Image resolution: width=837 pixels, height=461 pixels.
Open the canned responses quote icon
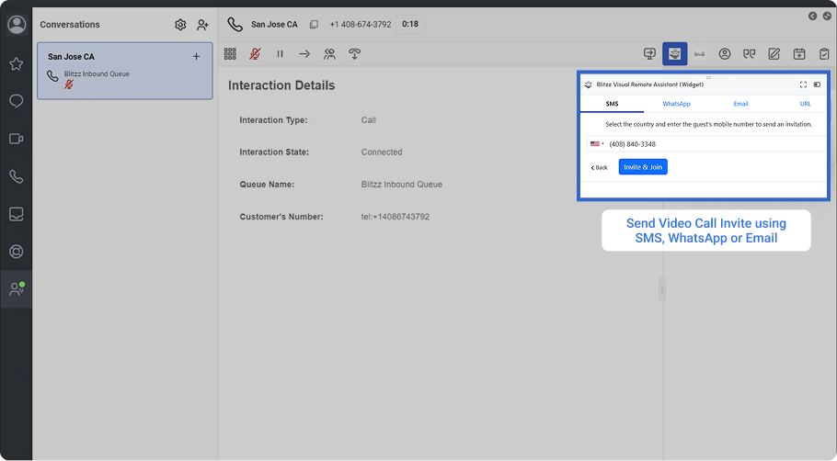[750, 54]
